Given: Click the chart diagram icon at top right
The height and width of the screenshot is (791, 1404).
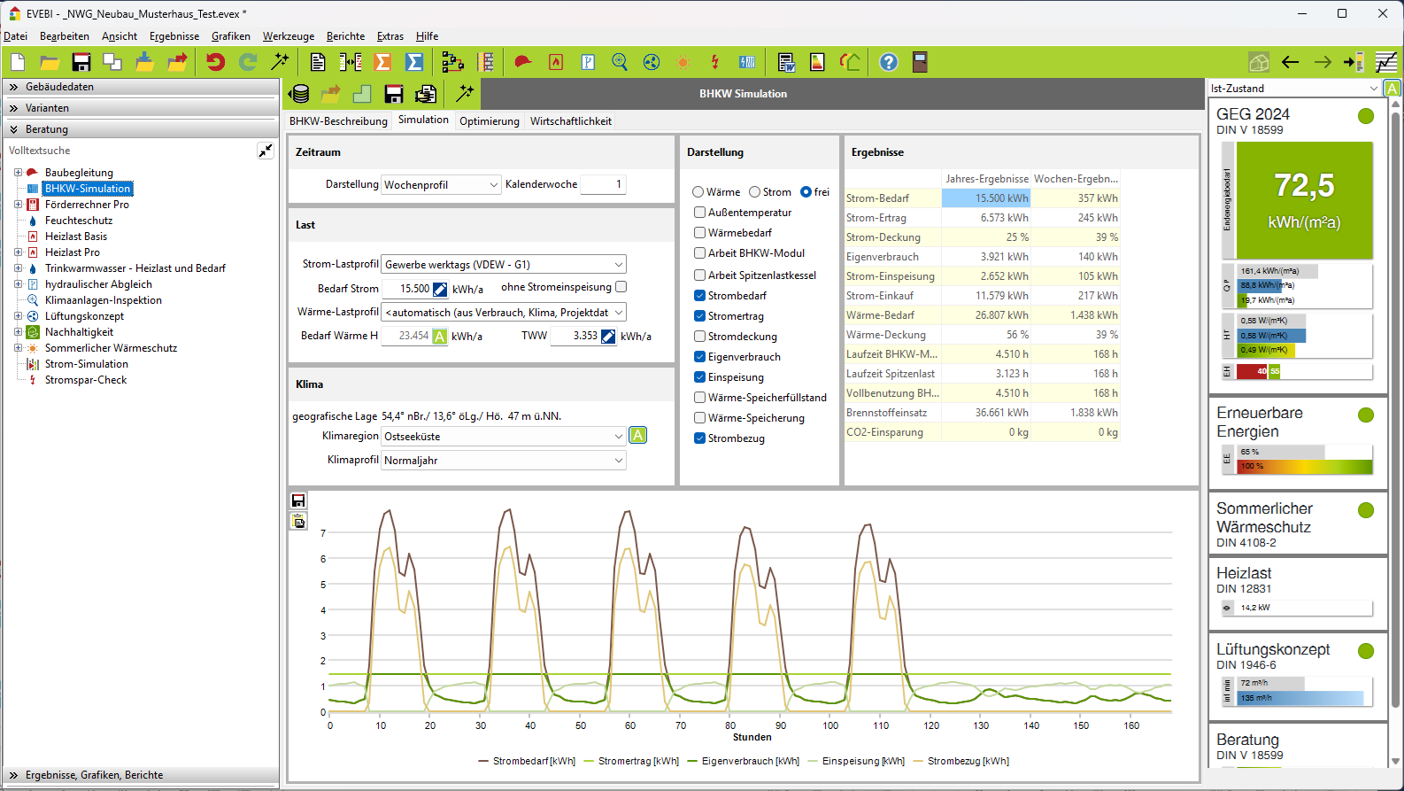Looking at the screenshot, I should [1386, 62].
